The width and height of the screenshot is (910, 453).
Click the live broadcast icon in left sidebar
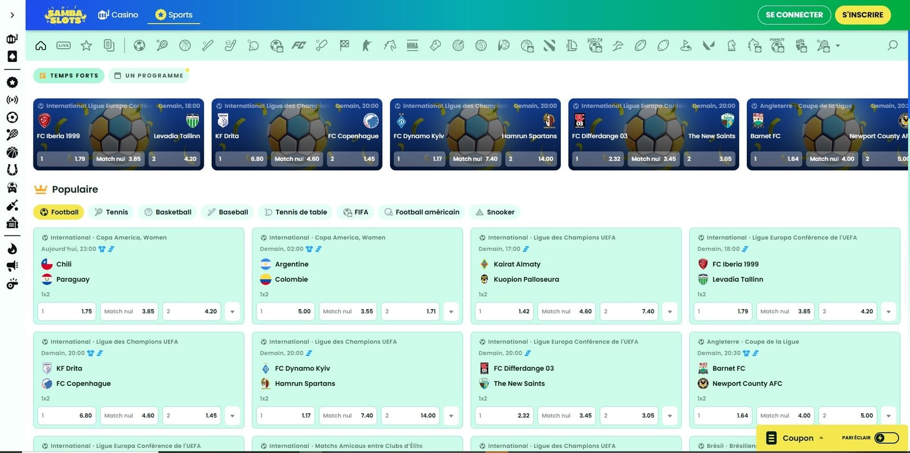click(12, 100)
